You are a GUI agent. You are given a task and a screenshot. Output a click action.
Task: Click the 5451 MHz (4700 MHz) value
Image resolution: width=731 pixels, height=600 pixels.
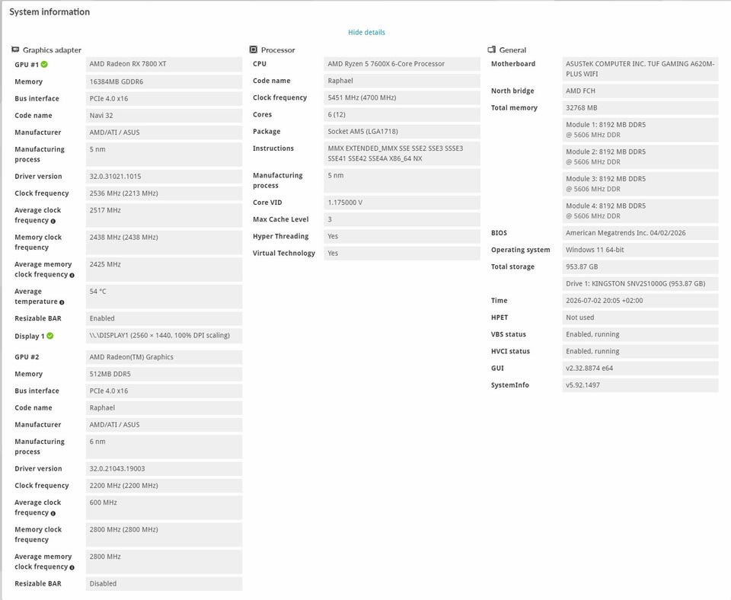[x=402, y=97]
